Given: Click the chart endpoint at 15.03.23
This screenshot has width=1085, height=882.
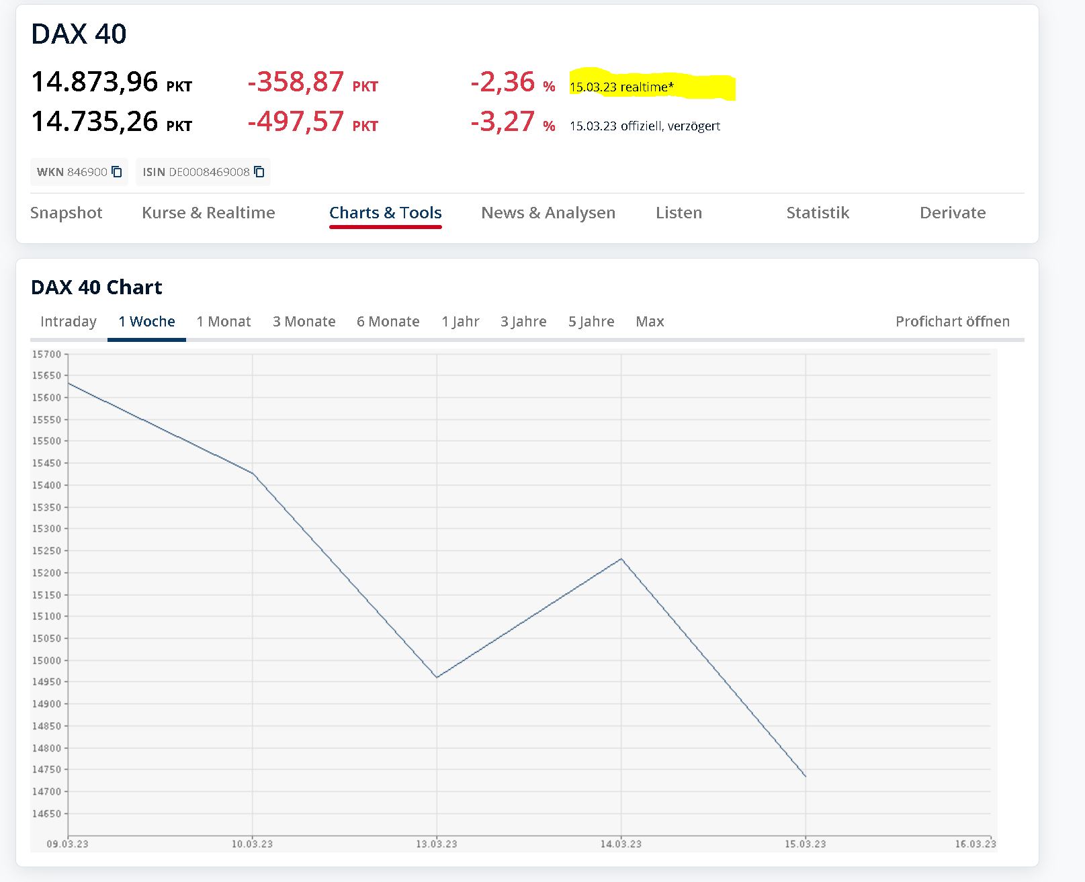Looking at the screenshot, I should (806, 777).
